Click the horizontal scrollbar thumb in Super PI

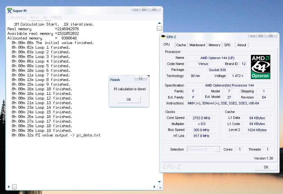(15, 187)
